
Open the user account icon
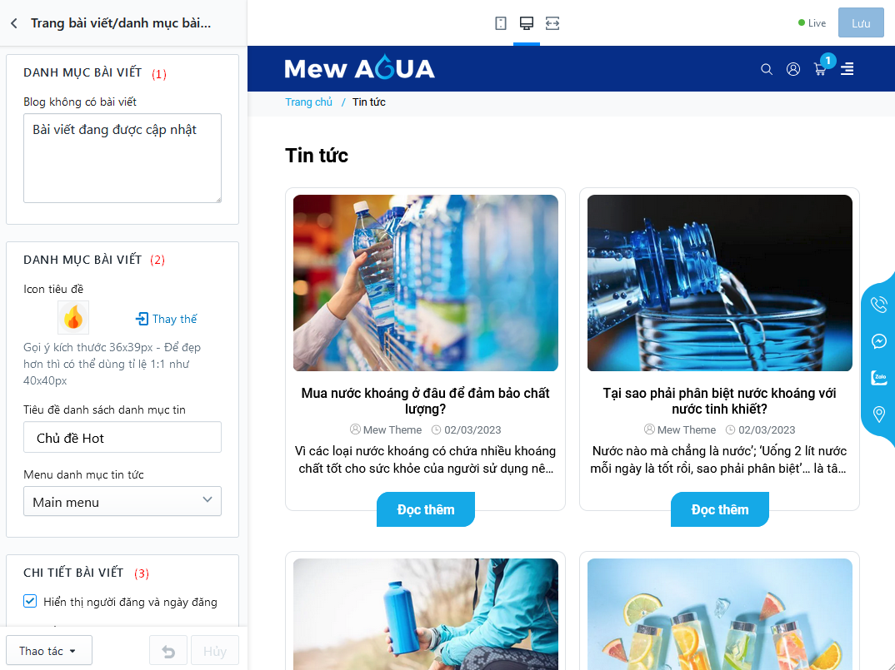click(x=792, y=69)
